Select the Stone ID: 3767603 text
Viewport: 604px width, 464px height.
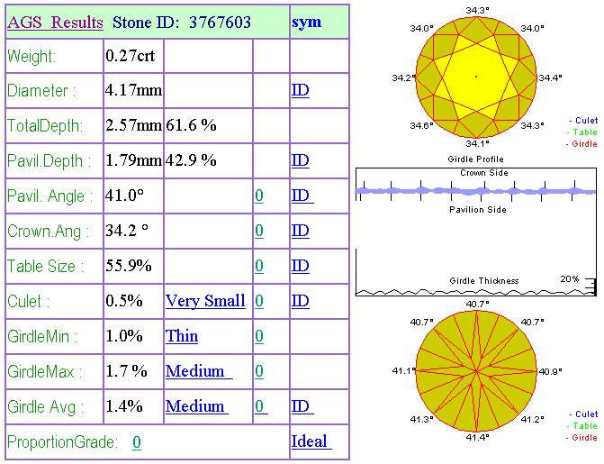pos(182,22)
